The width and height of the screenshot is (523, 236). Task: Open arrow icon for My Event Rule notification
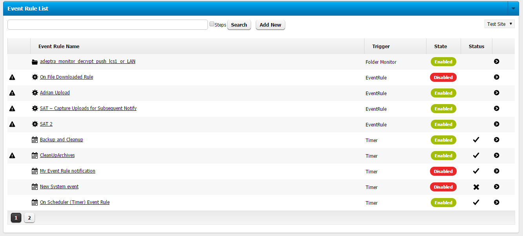(496, 171)
